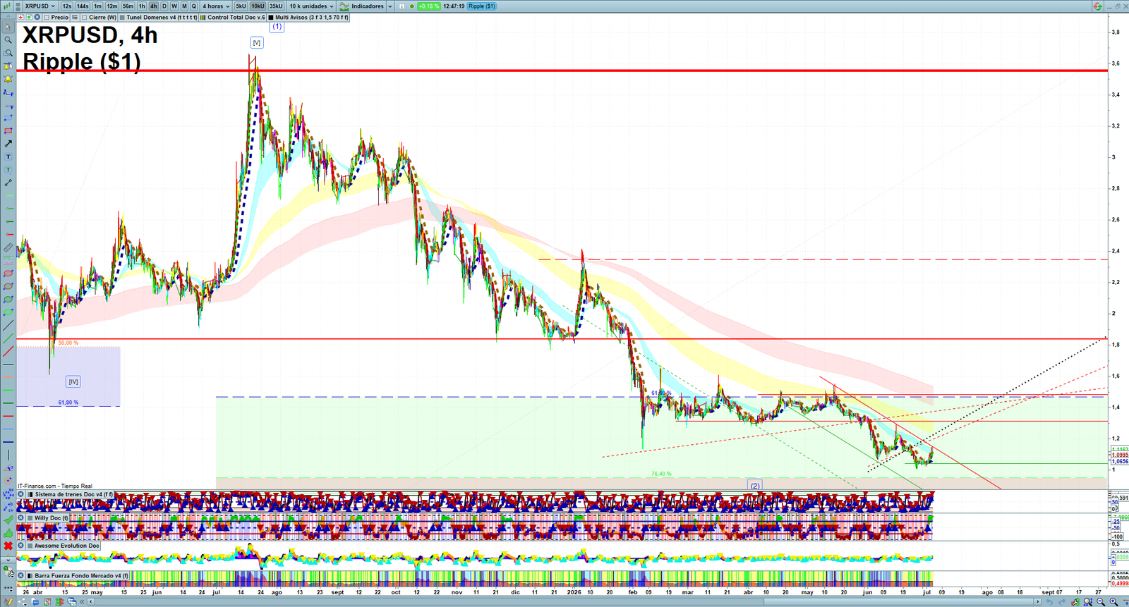Toggle the Cierre (W) checkbox
1129x607 pixels.
[84, 17]
